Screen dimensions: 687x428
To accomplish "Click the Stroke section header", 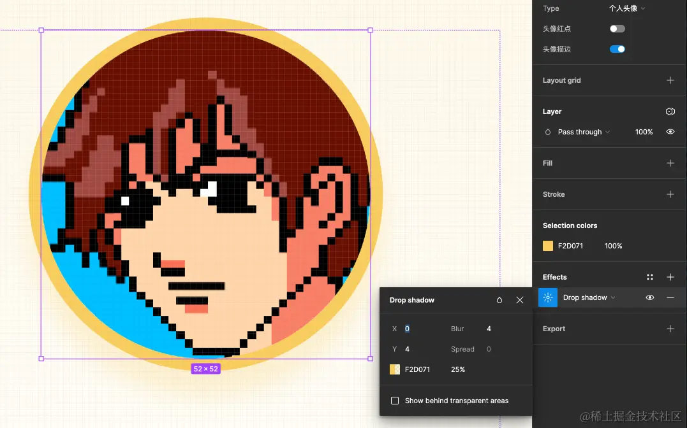I will click(x=554, y=194).
